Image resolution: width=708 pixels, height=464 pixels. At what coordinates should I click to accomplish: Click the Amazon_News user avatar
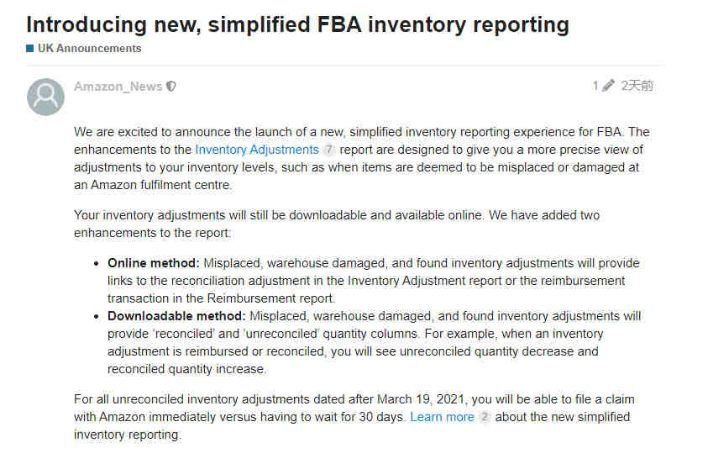point(45,97)
